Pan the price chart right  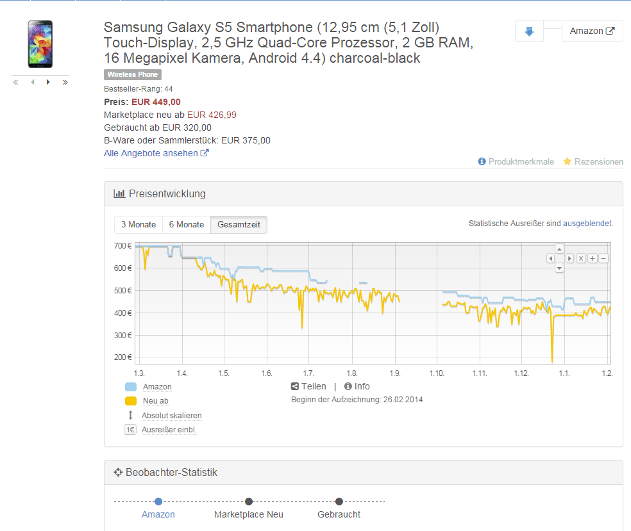pyautogui.click(x=569, y=259)
